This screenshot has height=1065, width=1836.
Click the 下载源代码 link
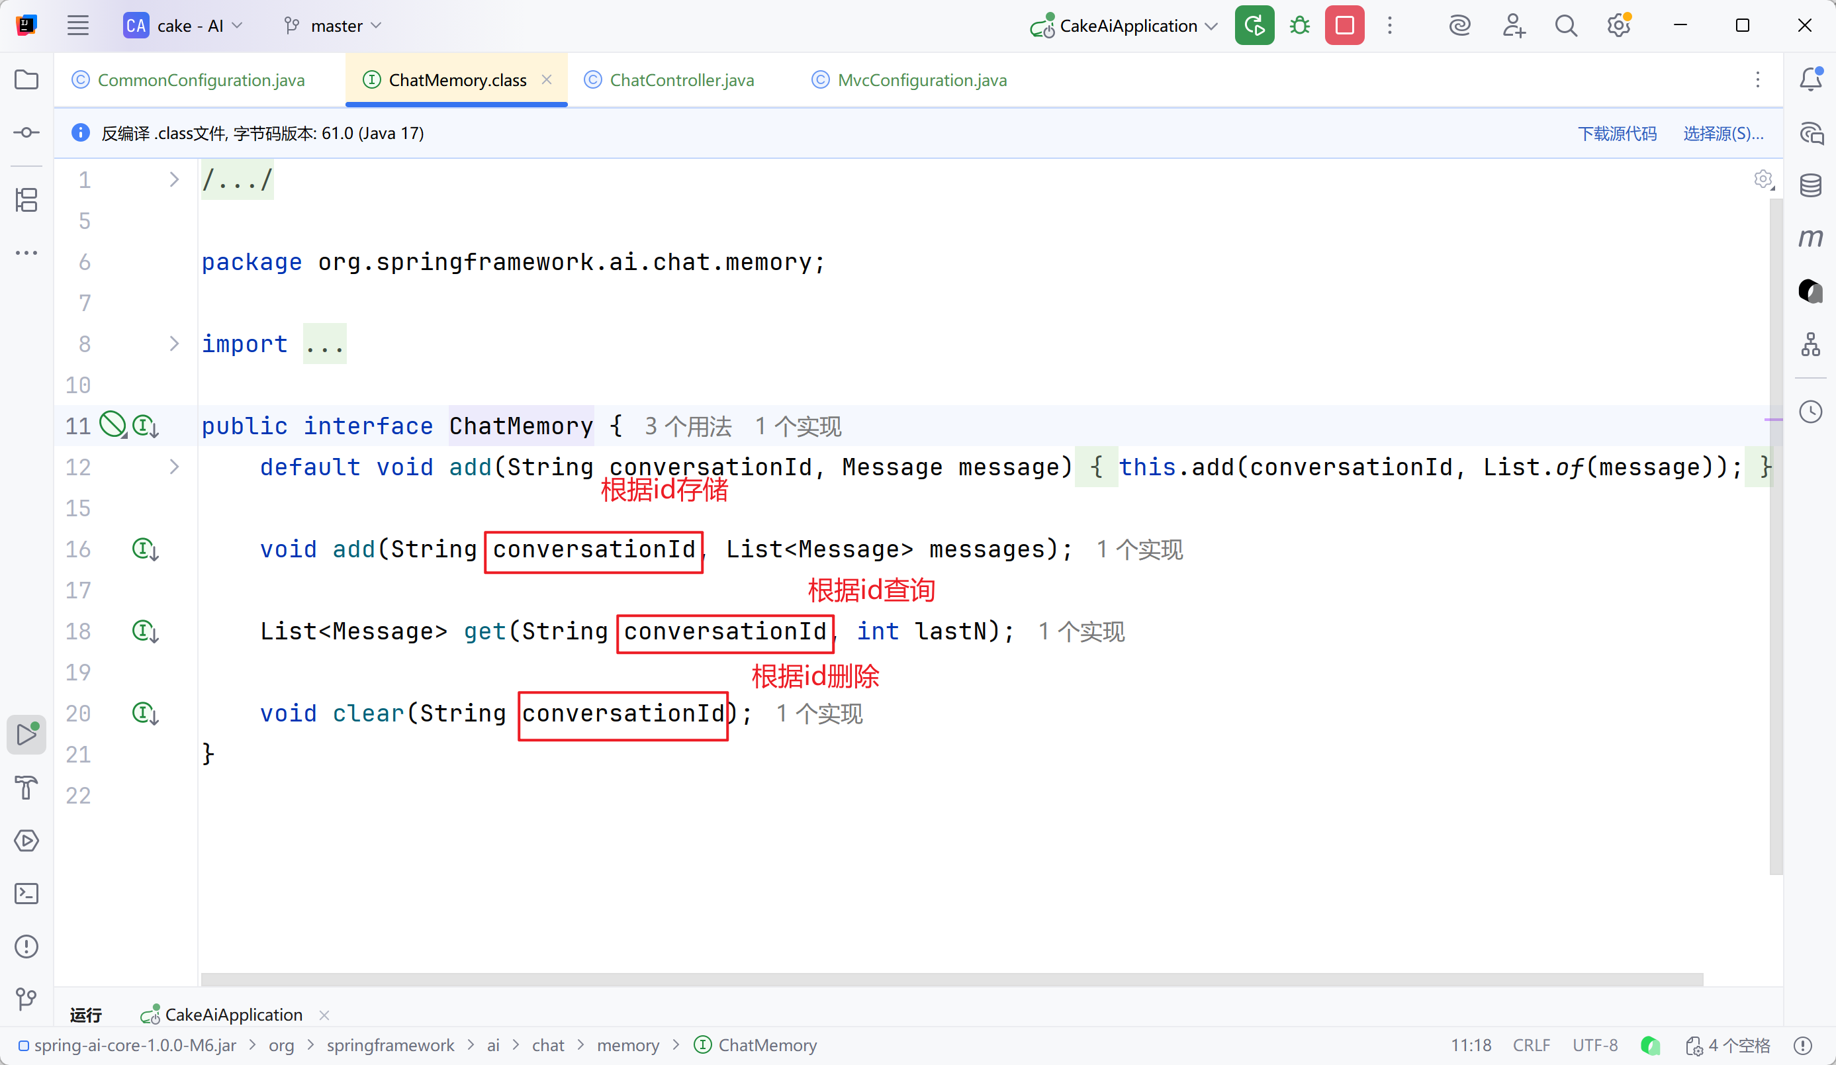tap(1617, 133)
